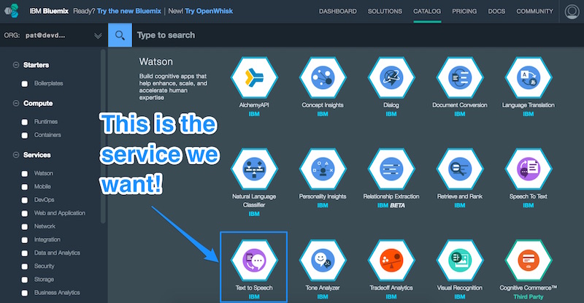This screenshot has height=303, width=584.
Task: Enable the Mobile services filter
Action: pyautogui.click(x=25, y=187)
